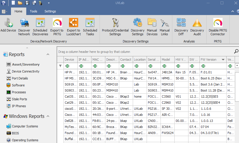The width and height of the screenshot is (239, 143).
Task: Open Manual Devices
Action: coord(152,27)
